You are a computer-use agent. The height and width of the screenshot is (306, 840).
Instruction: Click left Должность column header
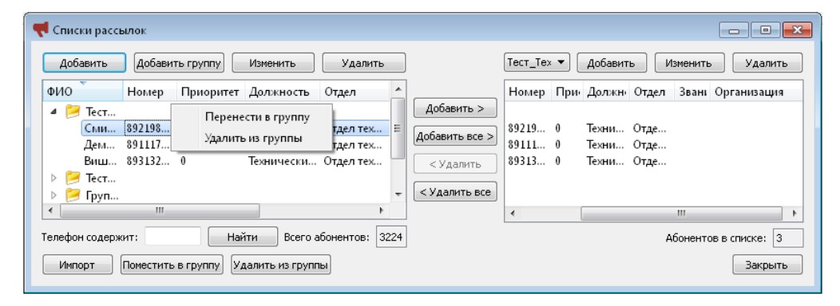283,92
